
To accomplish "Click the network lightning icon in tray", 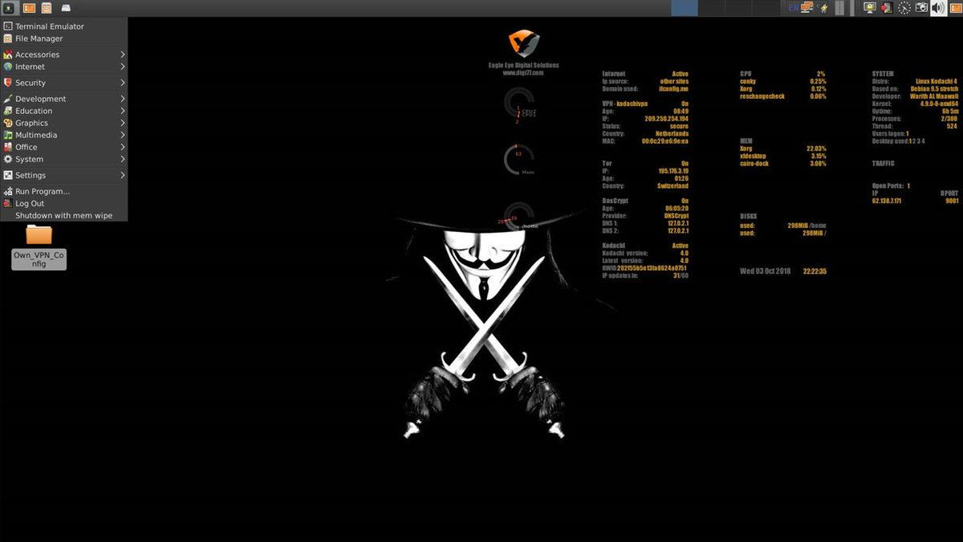I will [823, 7].
